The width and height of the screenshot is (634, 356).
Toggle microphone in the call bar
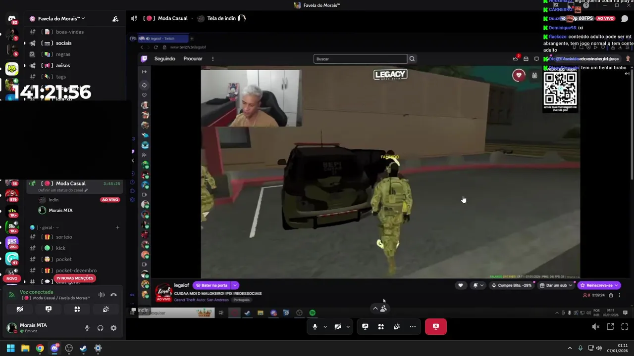coord(315,326)
